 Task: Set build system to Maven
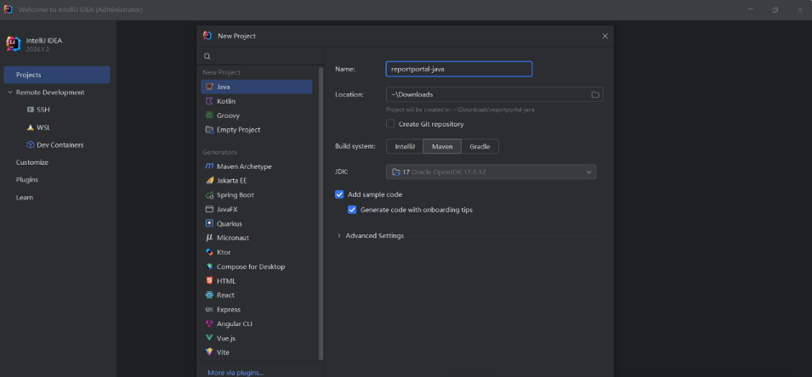[442, 146]
